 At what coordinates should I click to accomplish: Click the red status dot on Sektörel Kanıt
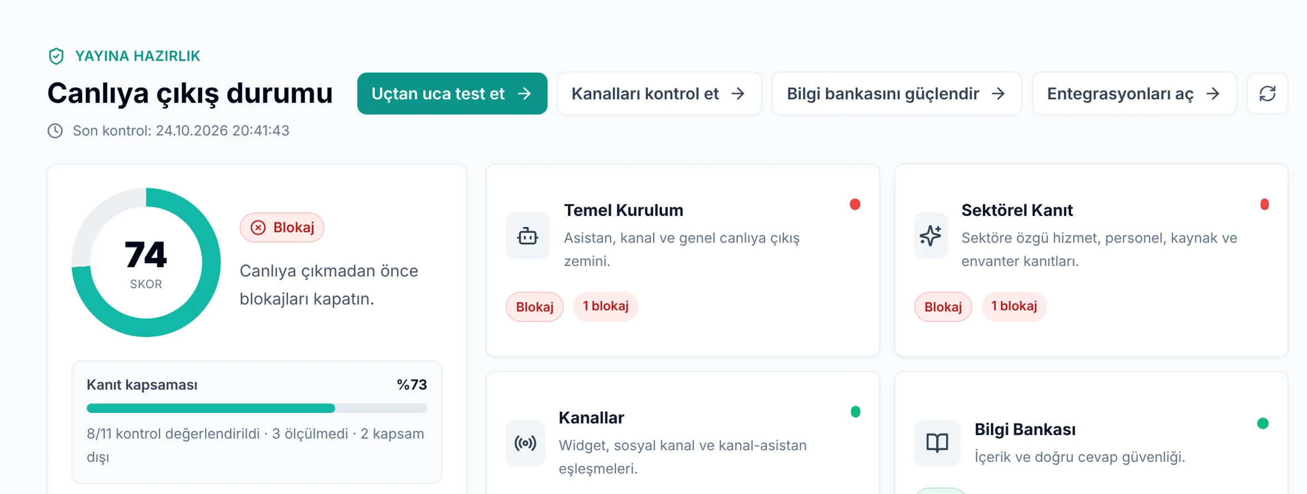(x=1264, y=205)
